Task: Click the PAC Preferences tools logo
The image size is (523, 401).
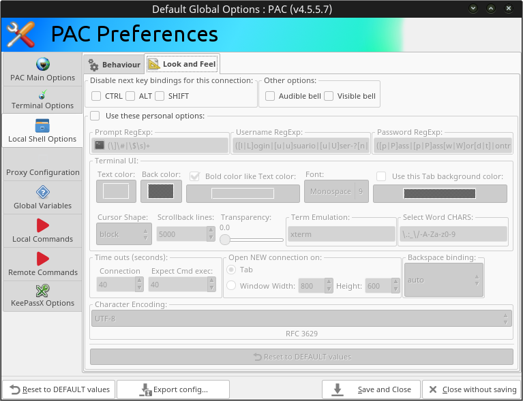Action: coord(20,34)
